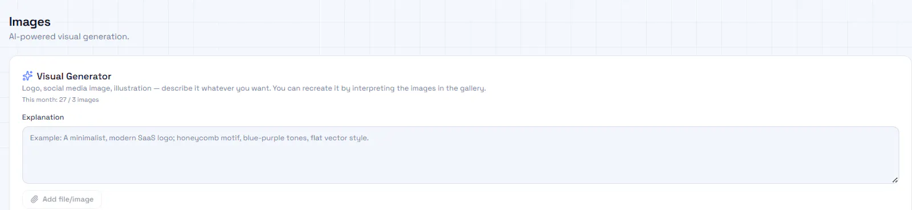Image resolution: width=912 pixels, height=210 pixels.
Task: Click the paperclip attachment icon
Action: click(x=34, y=199)
